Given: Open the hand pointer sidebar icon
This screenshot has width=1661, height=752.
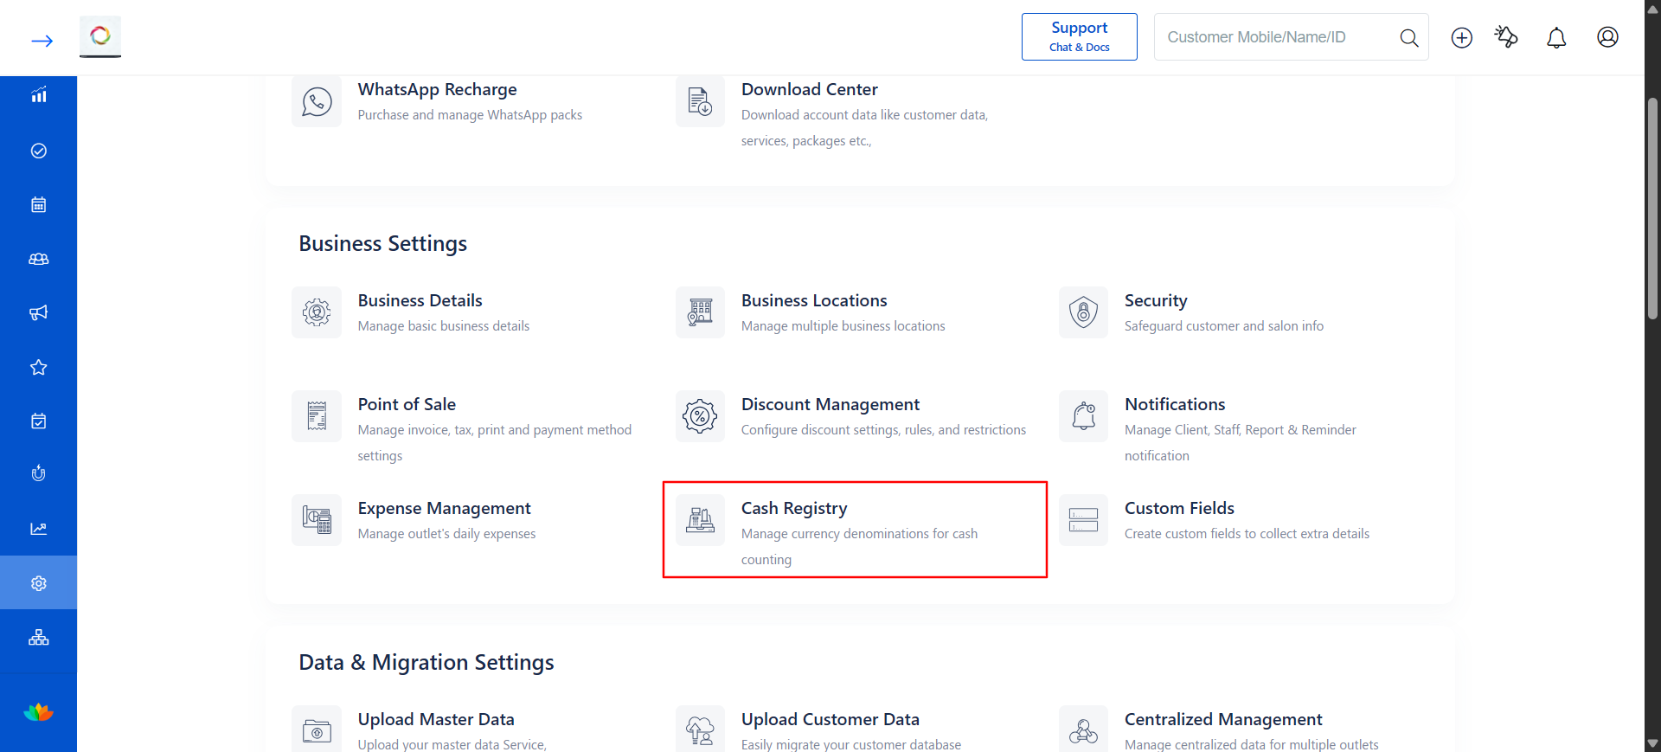Looking at the screenshot, I should click(x=39, y=473).
